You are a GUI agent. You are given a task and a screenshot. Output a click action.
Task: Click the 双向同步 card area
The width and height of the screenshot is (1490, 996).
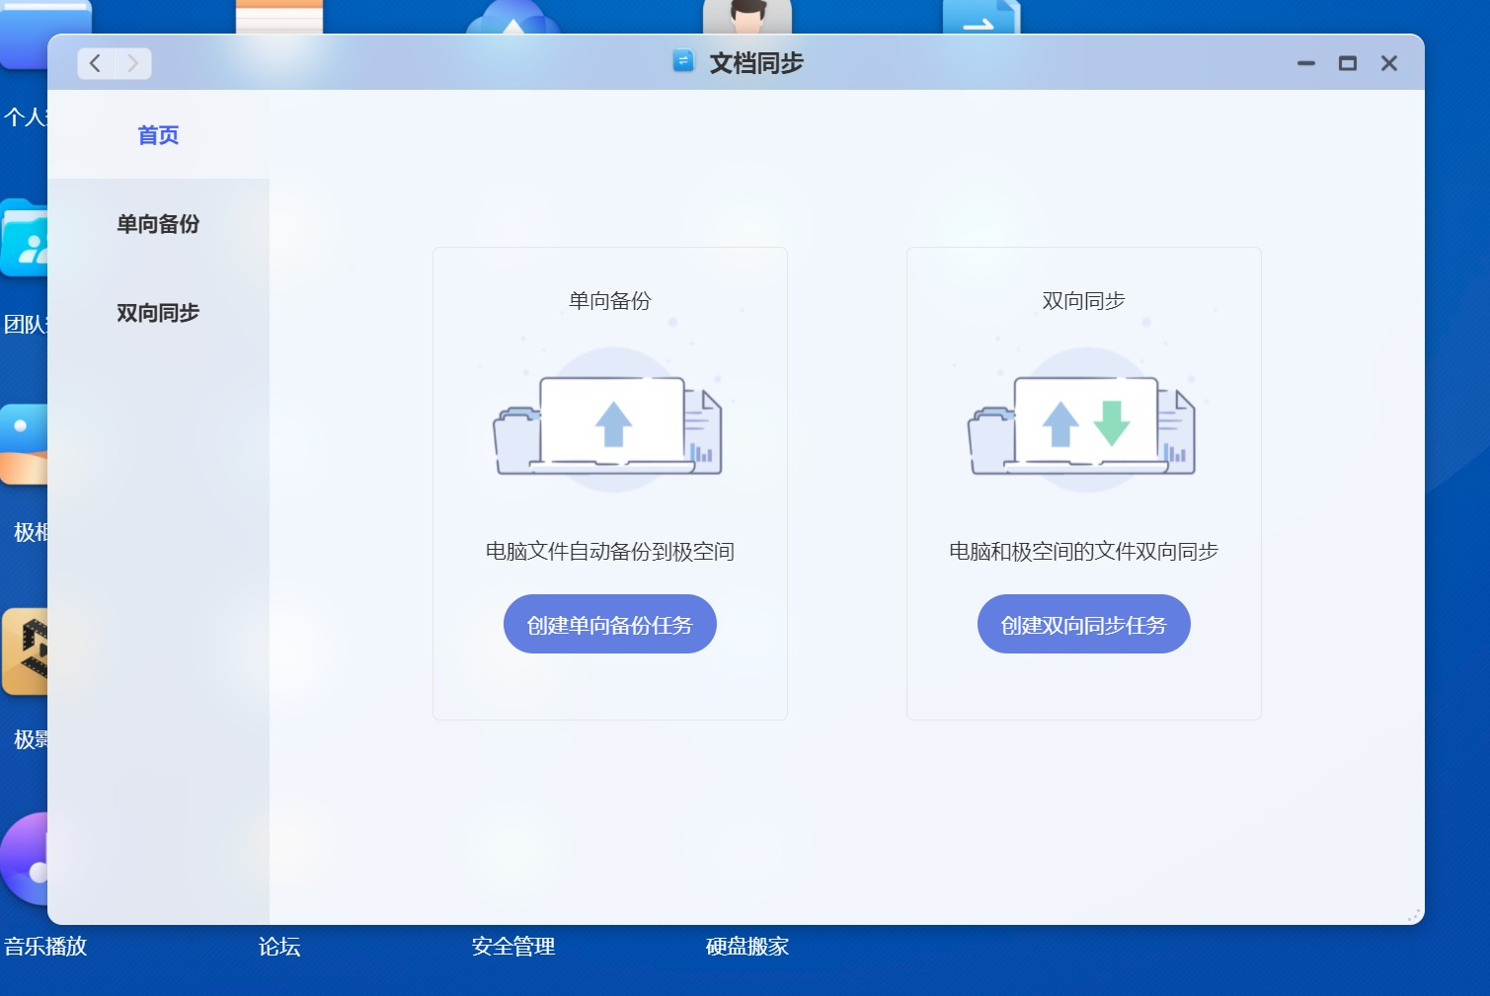[x=1083, y=482]
